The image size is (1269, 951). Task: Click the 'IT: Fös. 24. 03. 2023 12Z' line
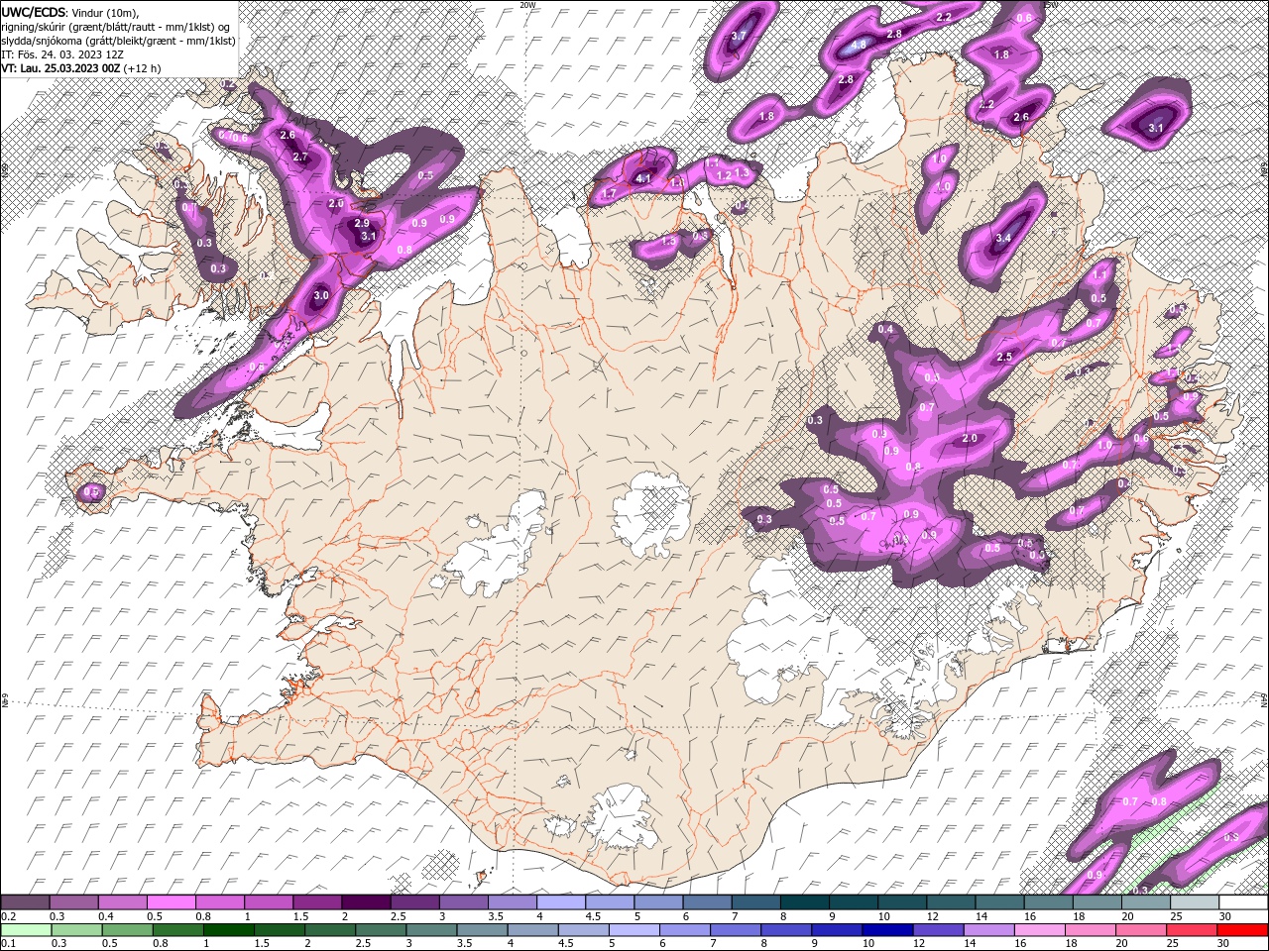click(x=61, y=53)
